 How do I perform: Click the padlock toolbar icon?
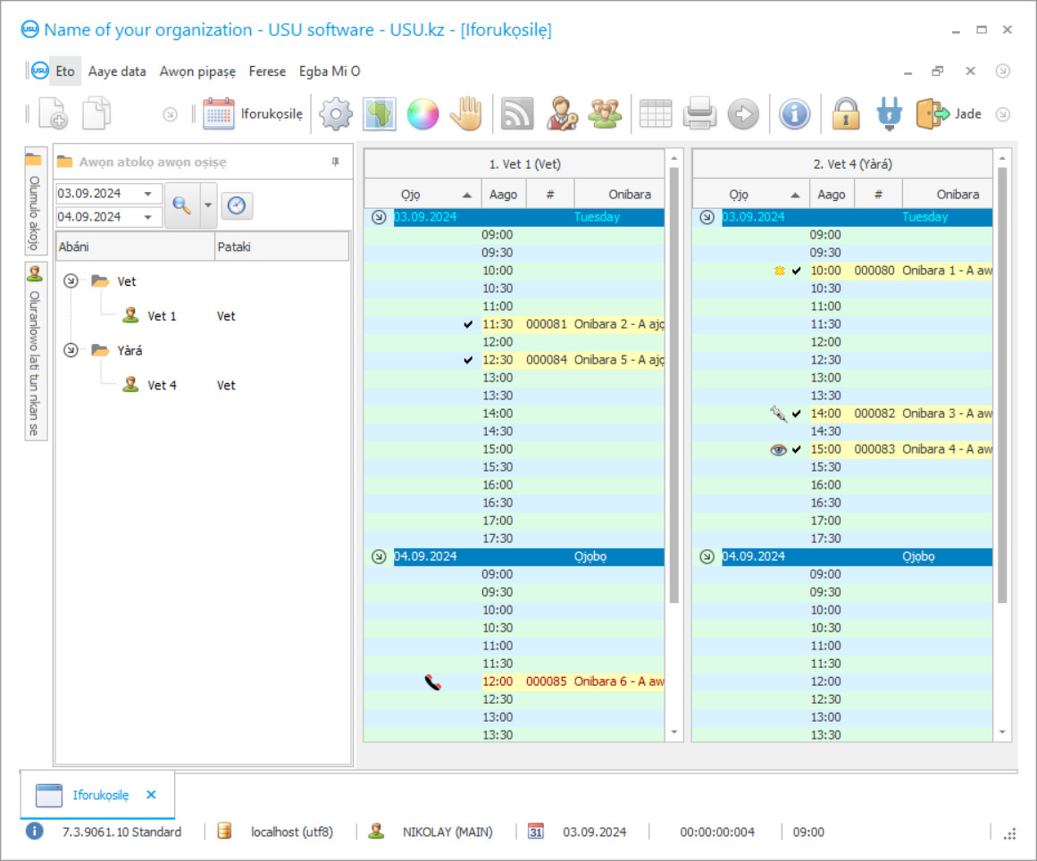pos(846,113)
